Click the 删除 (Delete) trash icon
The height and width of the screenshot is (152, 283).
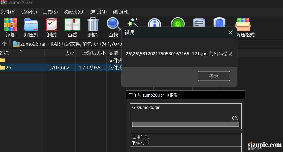[93, 26]
